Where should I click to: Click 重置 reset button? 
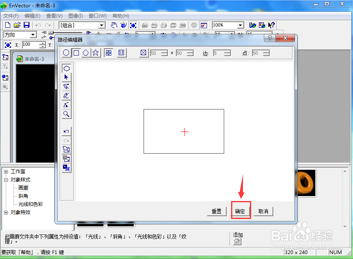(x=216, y=211)
